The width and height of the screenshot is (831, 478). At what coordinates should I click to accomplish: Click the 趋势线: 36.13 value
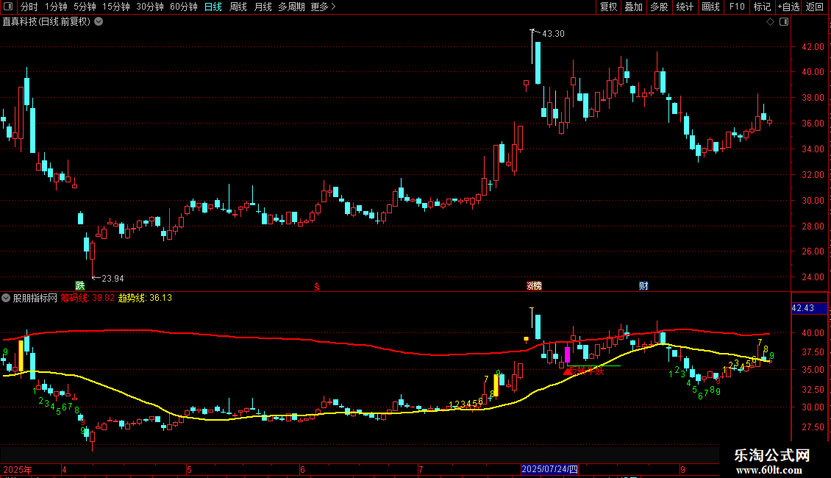[x=145, y=298]
